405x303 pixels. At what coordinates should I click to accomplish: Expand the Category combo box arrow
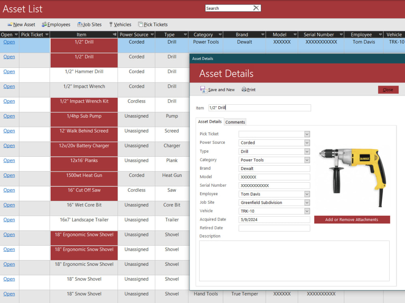307,160
